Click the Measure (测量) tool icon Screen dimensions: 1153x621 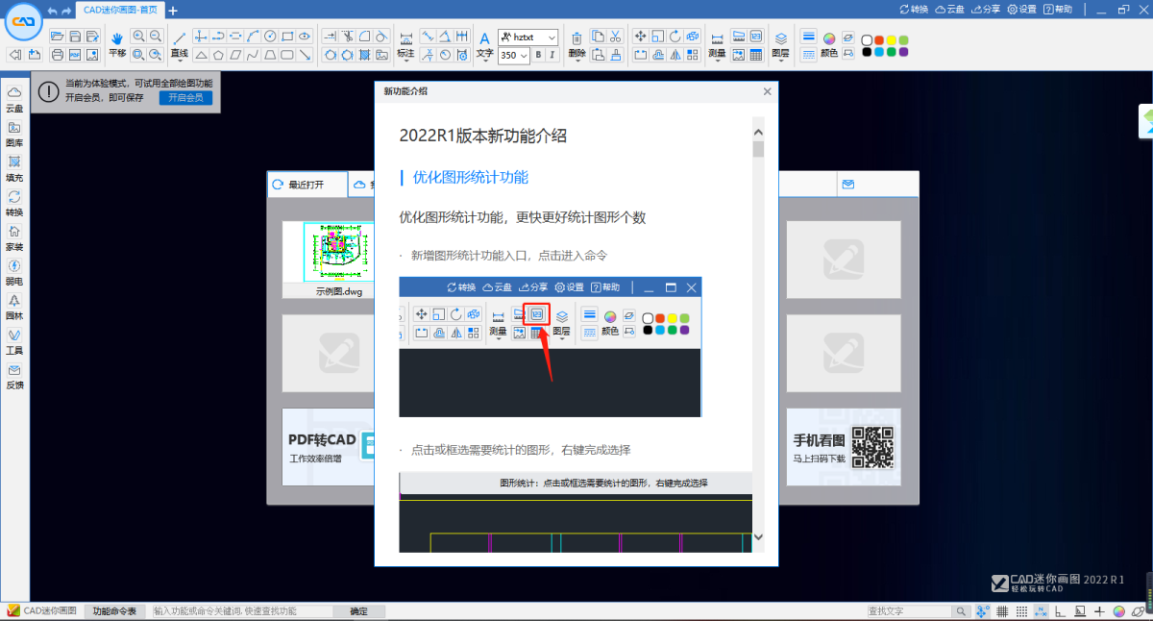click(x=717, y=38)
